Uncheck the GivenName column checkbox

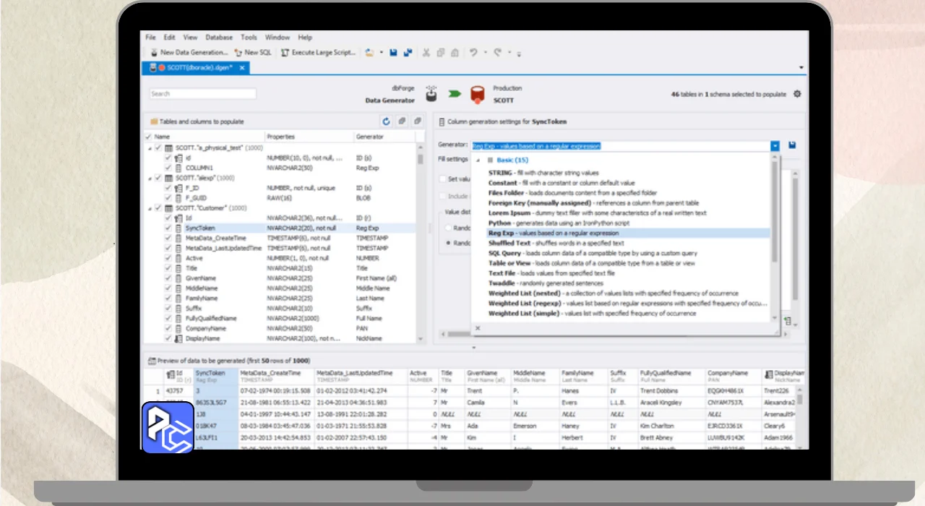[x=168, y=278]
